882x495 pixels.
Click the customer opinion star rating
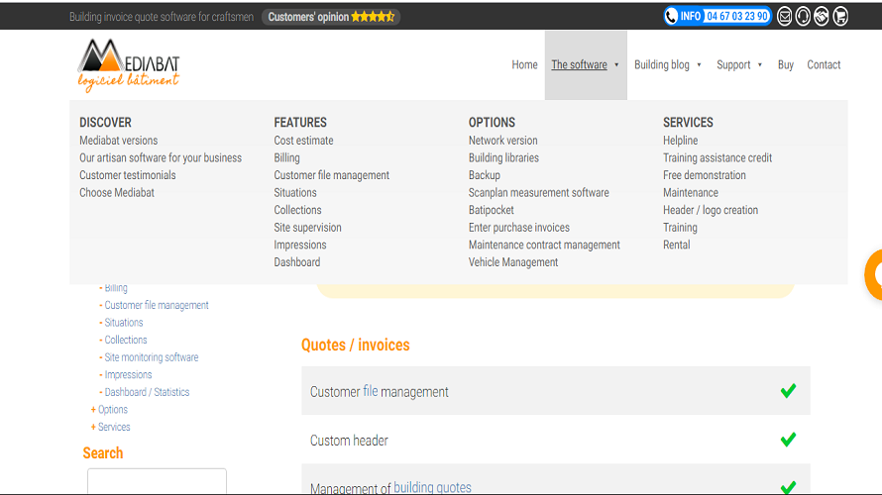[373, 17]
